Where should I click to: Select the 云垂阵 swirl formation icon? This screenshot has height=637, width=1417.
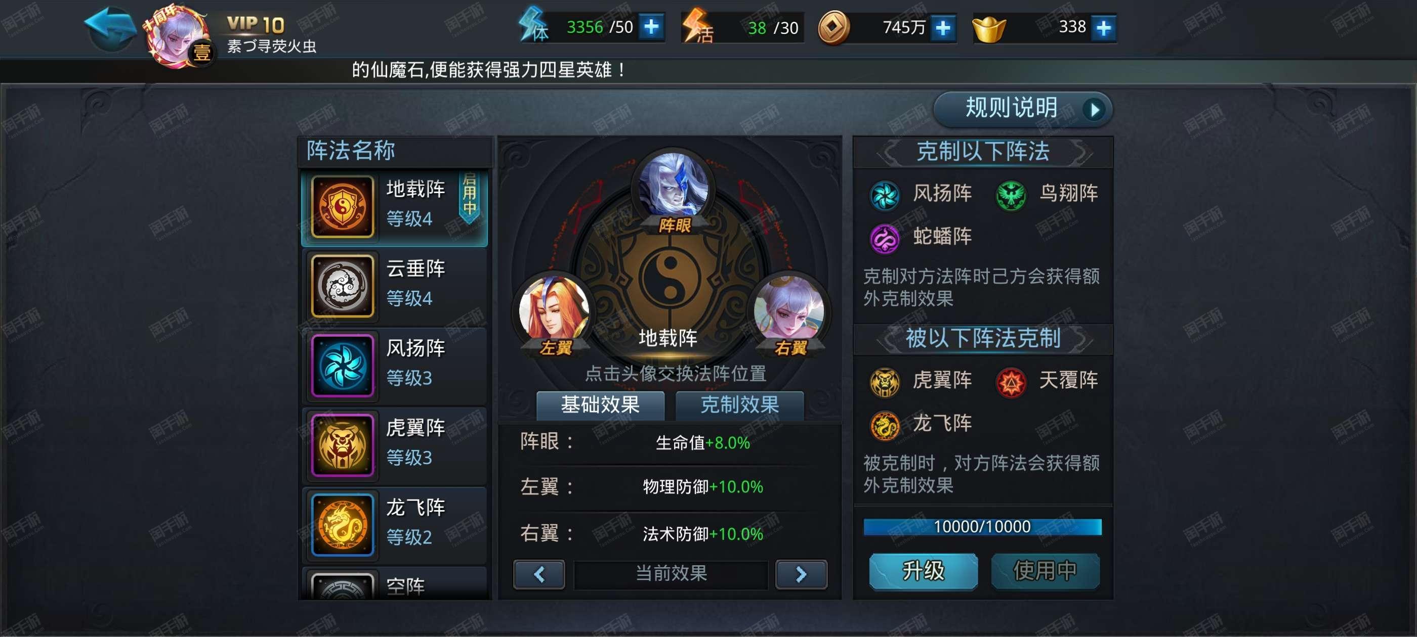point(343,286)
